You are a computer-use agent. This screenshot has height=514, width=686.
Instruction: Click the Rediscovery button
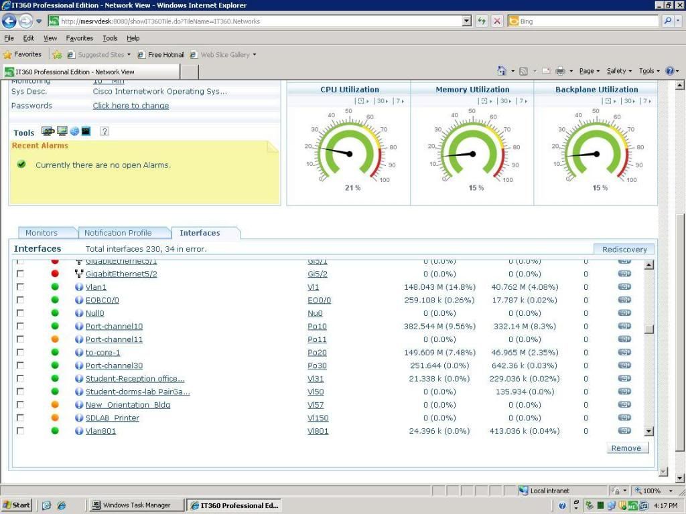(624, 249)
